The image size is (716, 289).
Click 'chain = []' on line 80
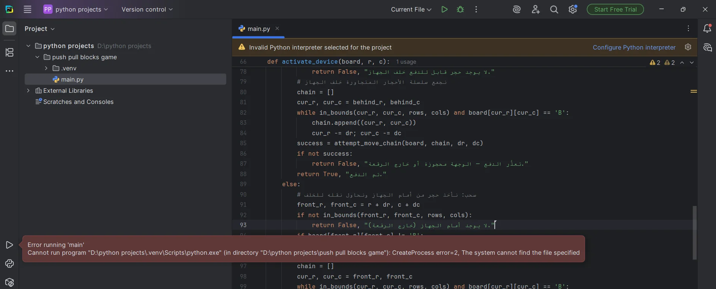[x=315, y=92]
